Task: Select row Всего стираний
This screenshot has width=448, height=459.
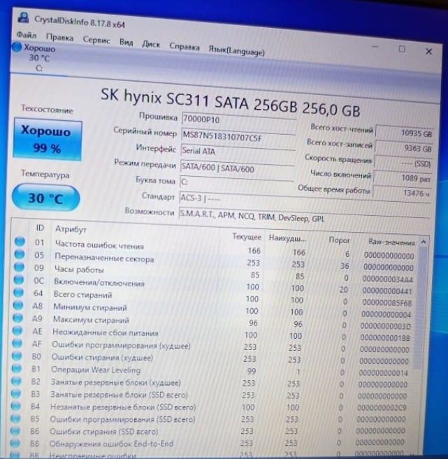Action: click(x=215, y=298)
